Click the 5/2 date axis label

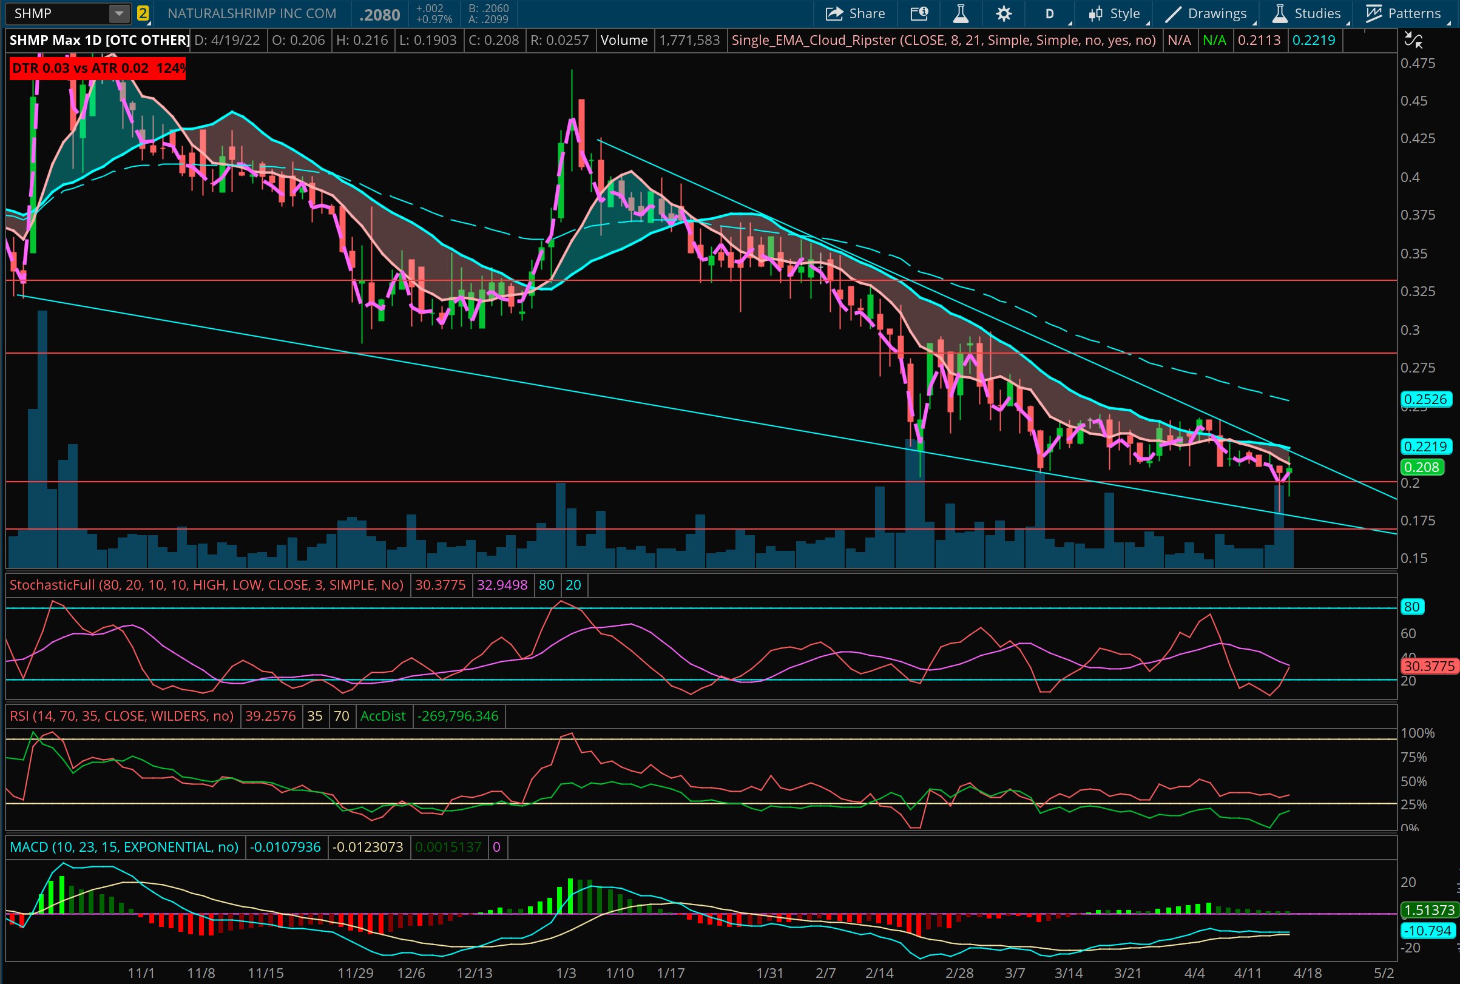click(1384, 973)
